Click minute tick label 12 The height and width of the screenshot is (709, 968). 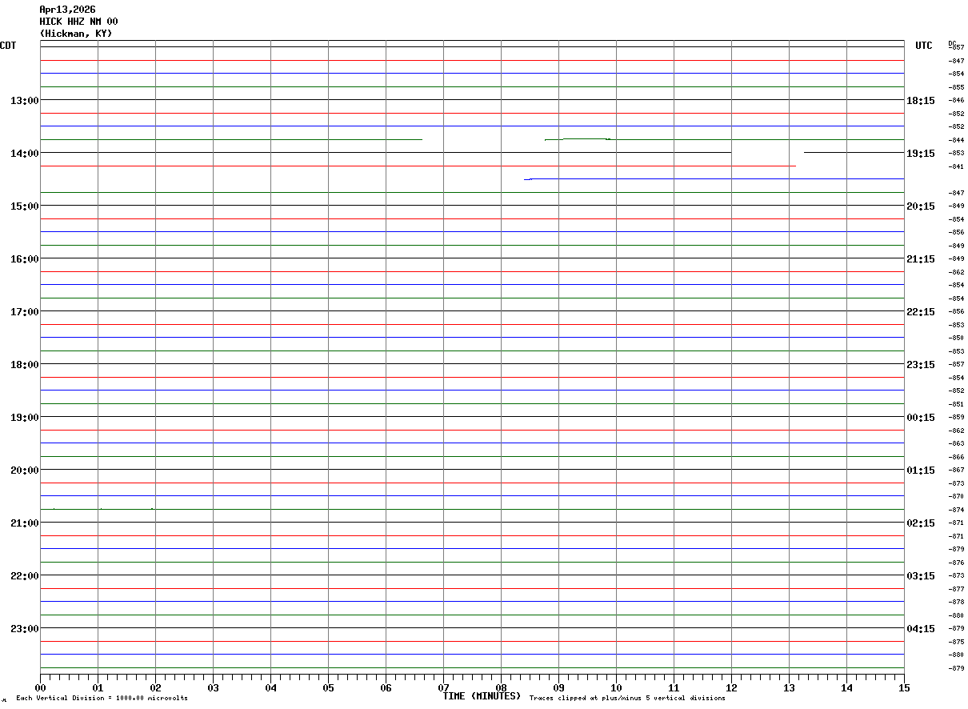click(731, 687)
